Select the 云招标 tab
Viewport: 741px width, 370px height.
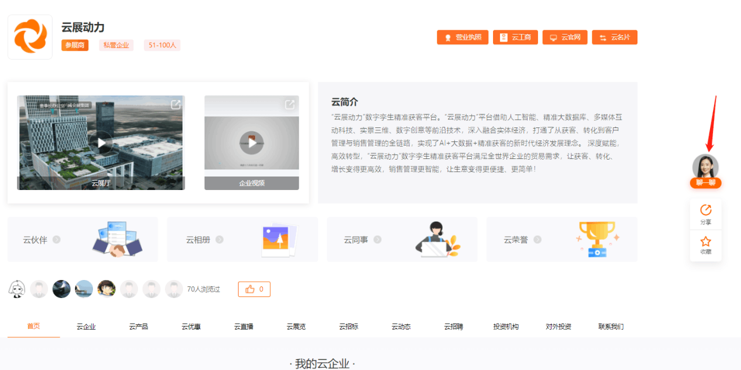(349, 327)
